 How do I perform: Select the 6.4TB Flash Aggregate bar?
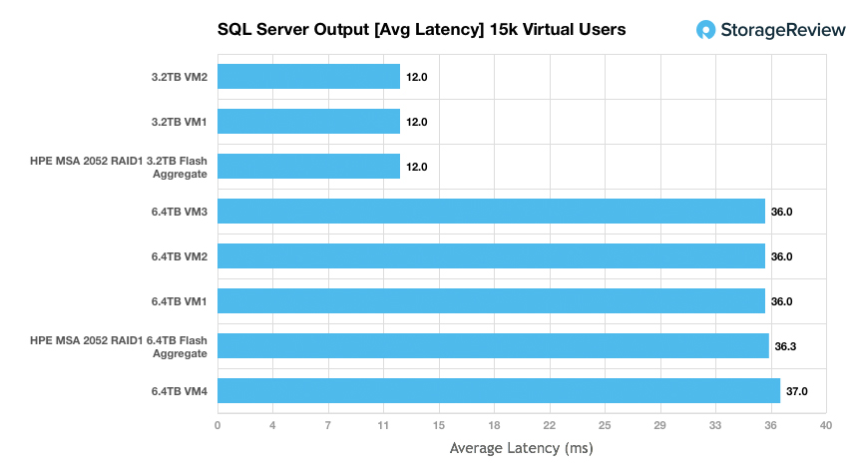point(493,345)
